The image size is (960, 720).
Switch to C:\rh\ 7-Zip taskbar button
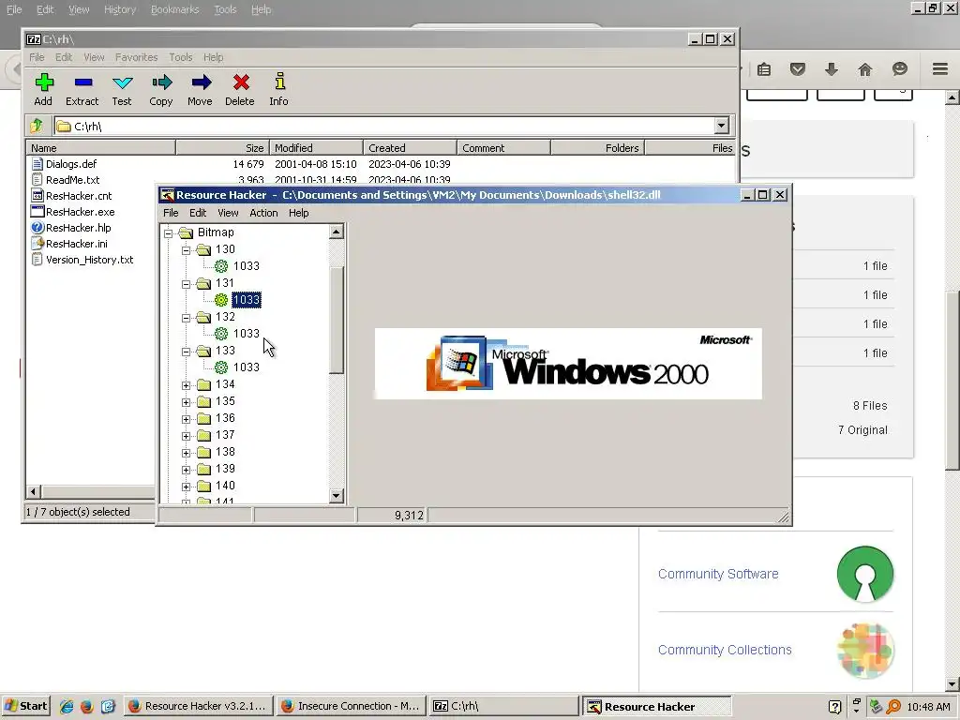503,706
